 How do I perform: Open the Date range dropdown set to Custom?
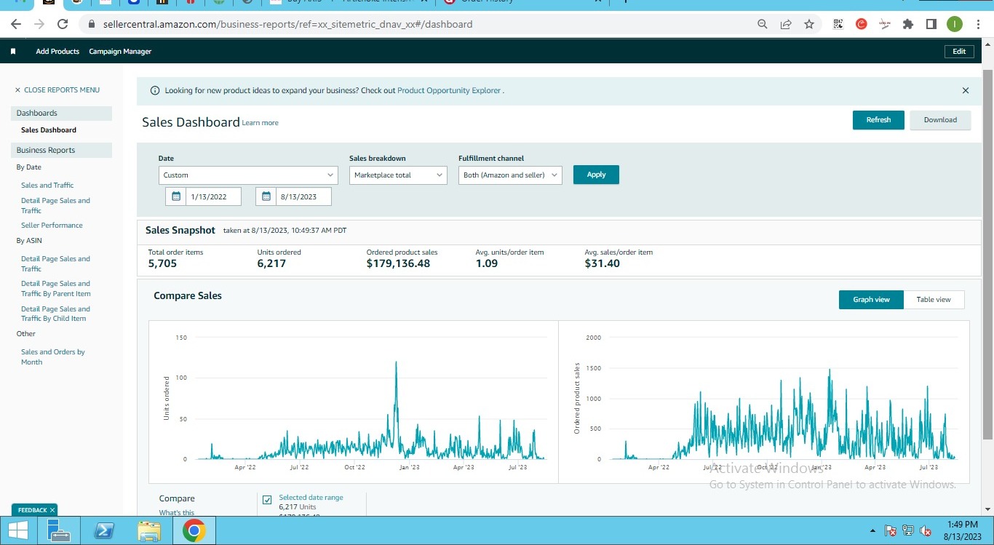(x=248, y=175)
